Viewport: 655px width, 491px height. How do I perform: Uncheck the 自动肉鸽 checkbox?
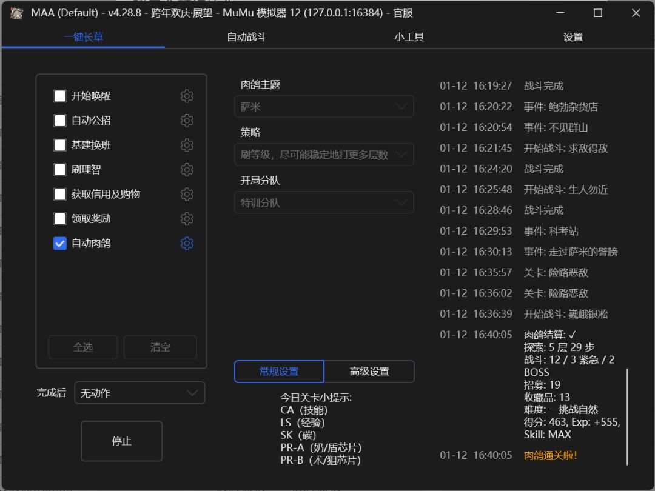point(60,244)
